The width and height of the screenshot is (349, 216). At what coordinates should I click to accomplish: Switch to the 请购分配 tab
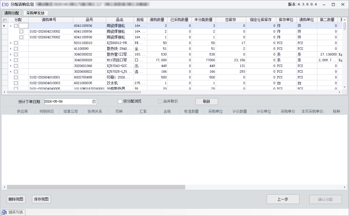[11, 13]
